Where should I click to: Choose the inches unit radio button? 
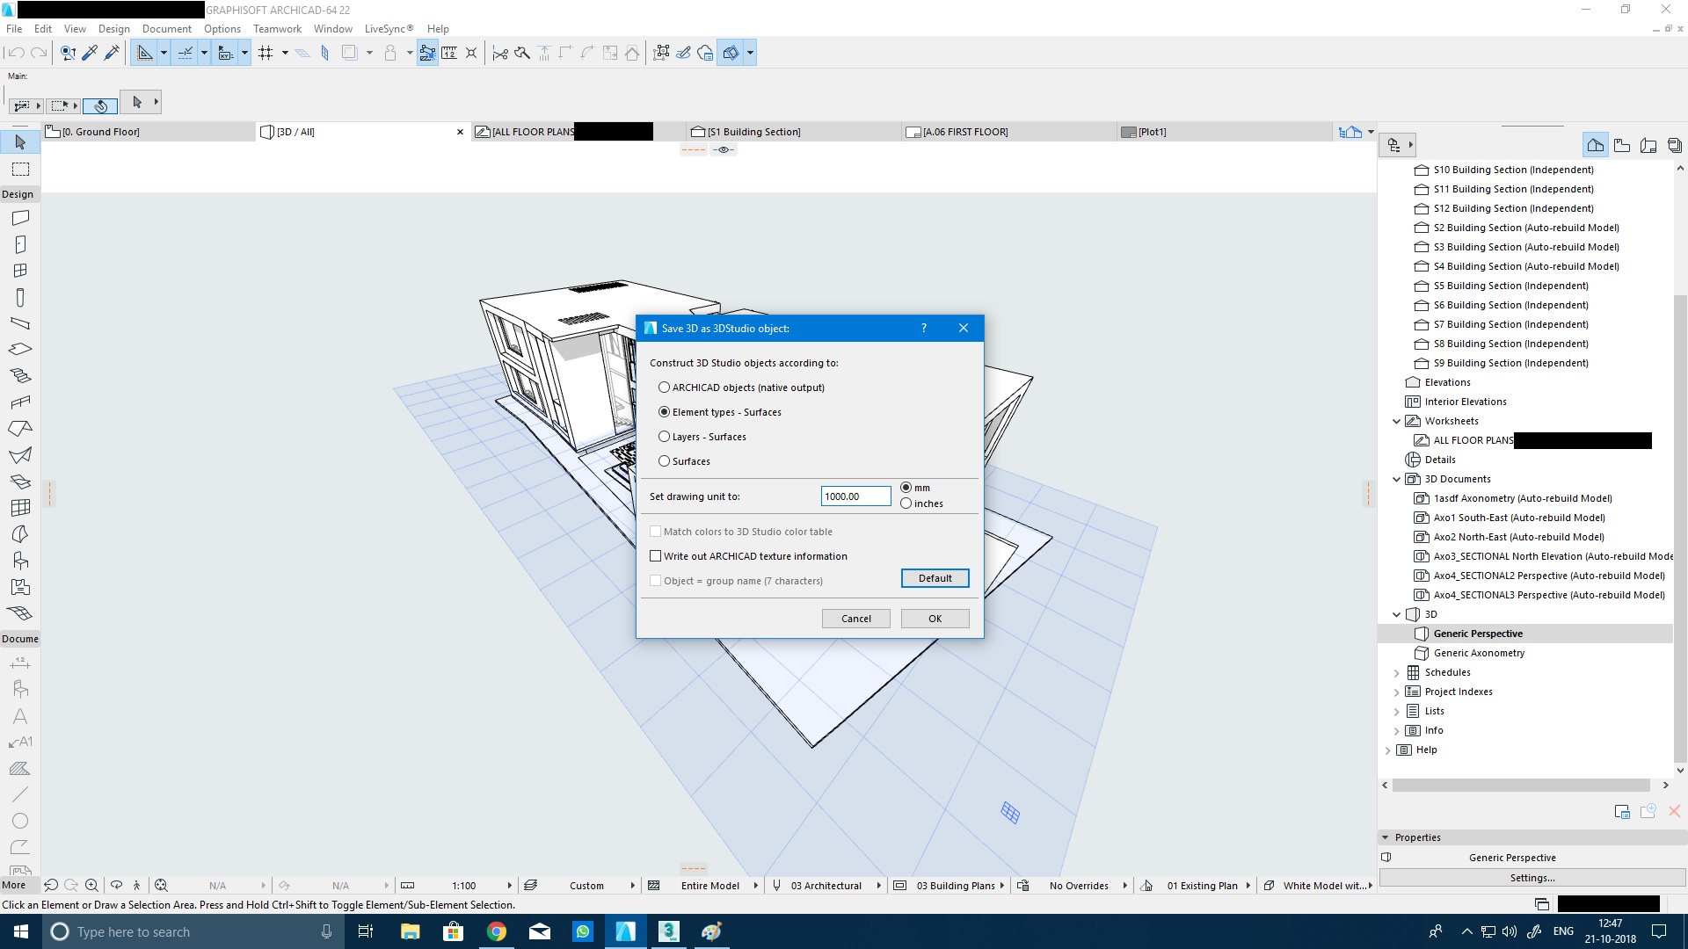[906, 503]
